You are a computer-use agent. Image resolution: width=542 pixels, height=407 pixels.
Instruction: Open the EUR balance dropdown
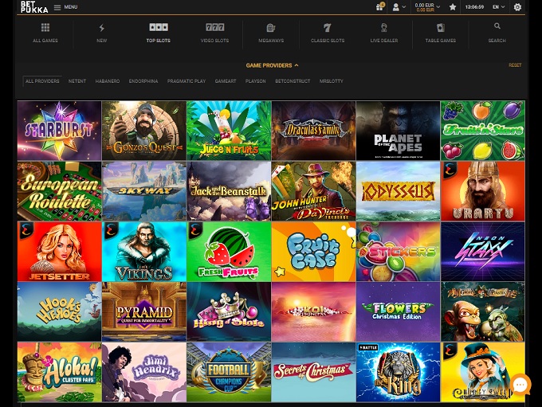pos(428,7)
